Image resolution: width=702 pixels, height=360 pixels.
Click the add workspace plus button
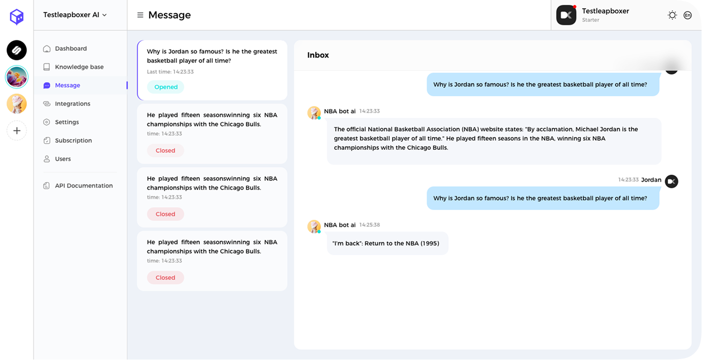tap(16, 130)
